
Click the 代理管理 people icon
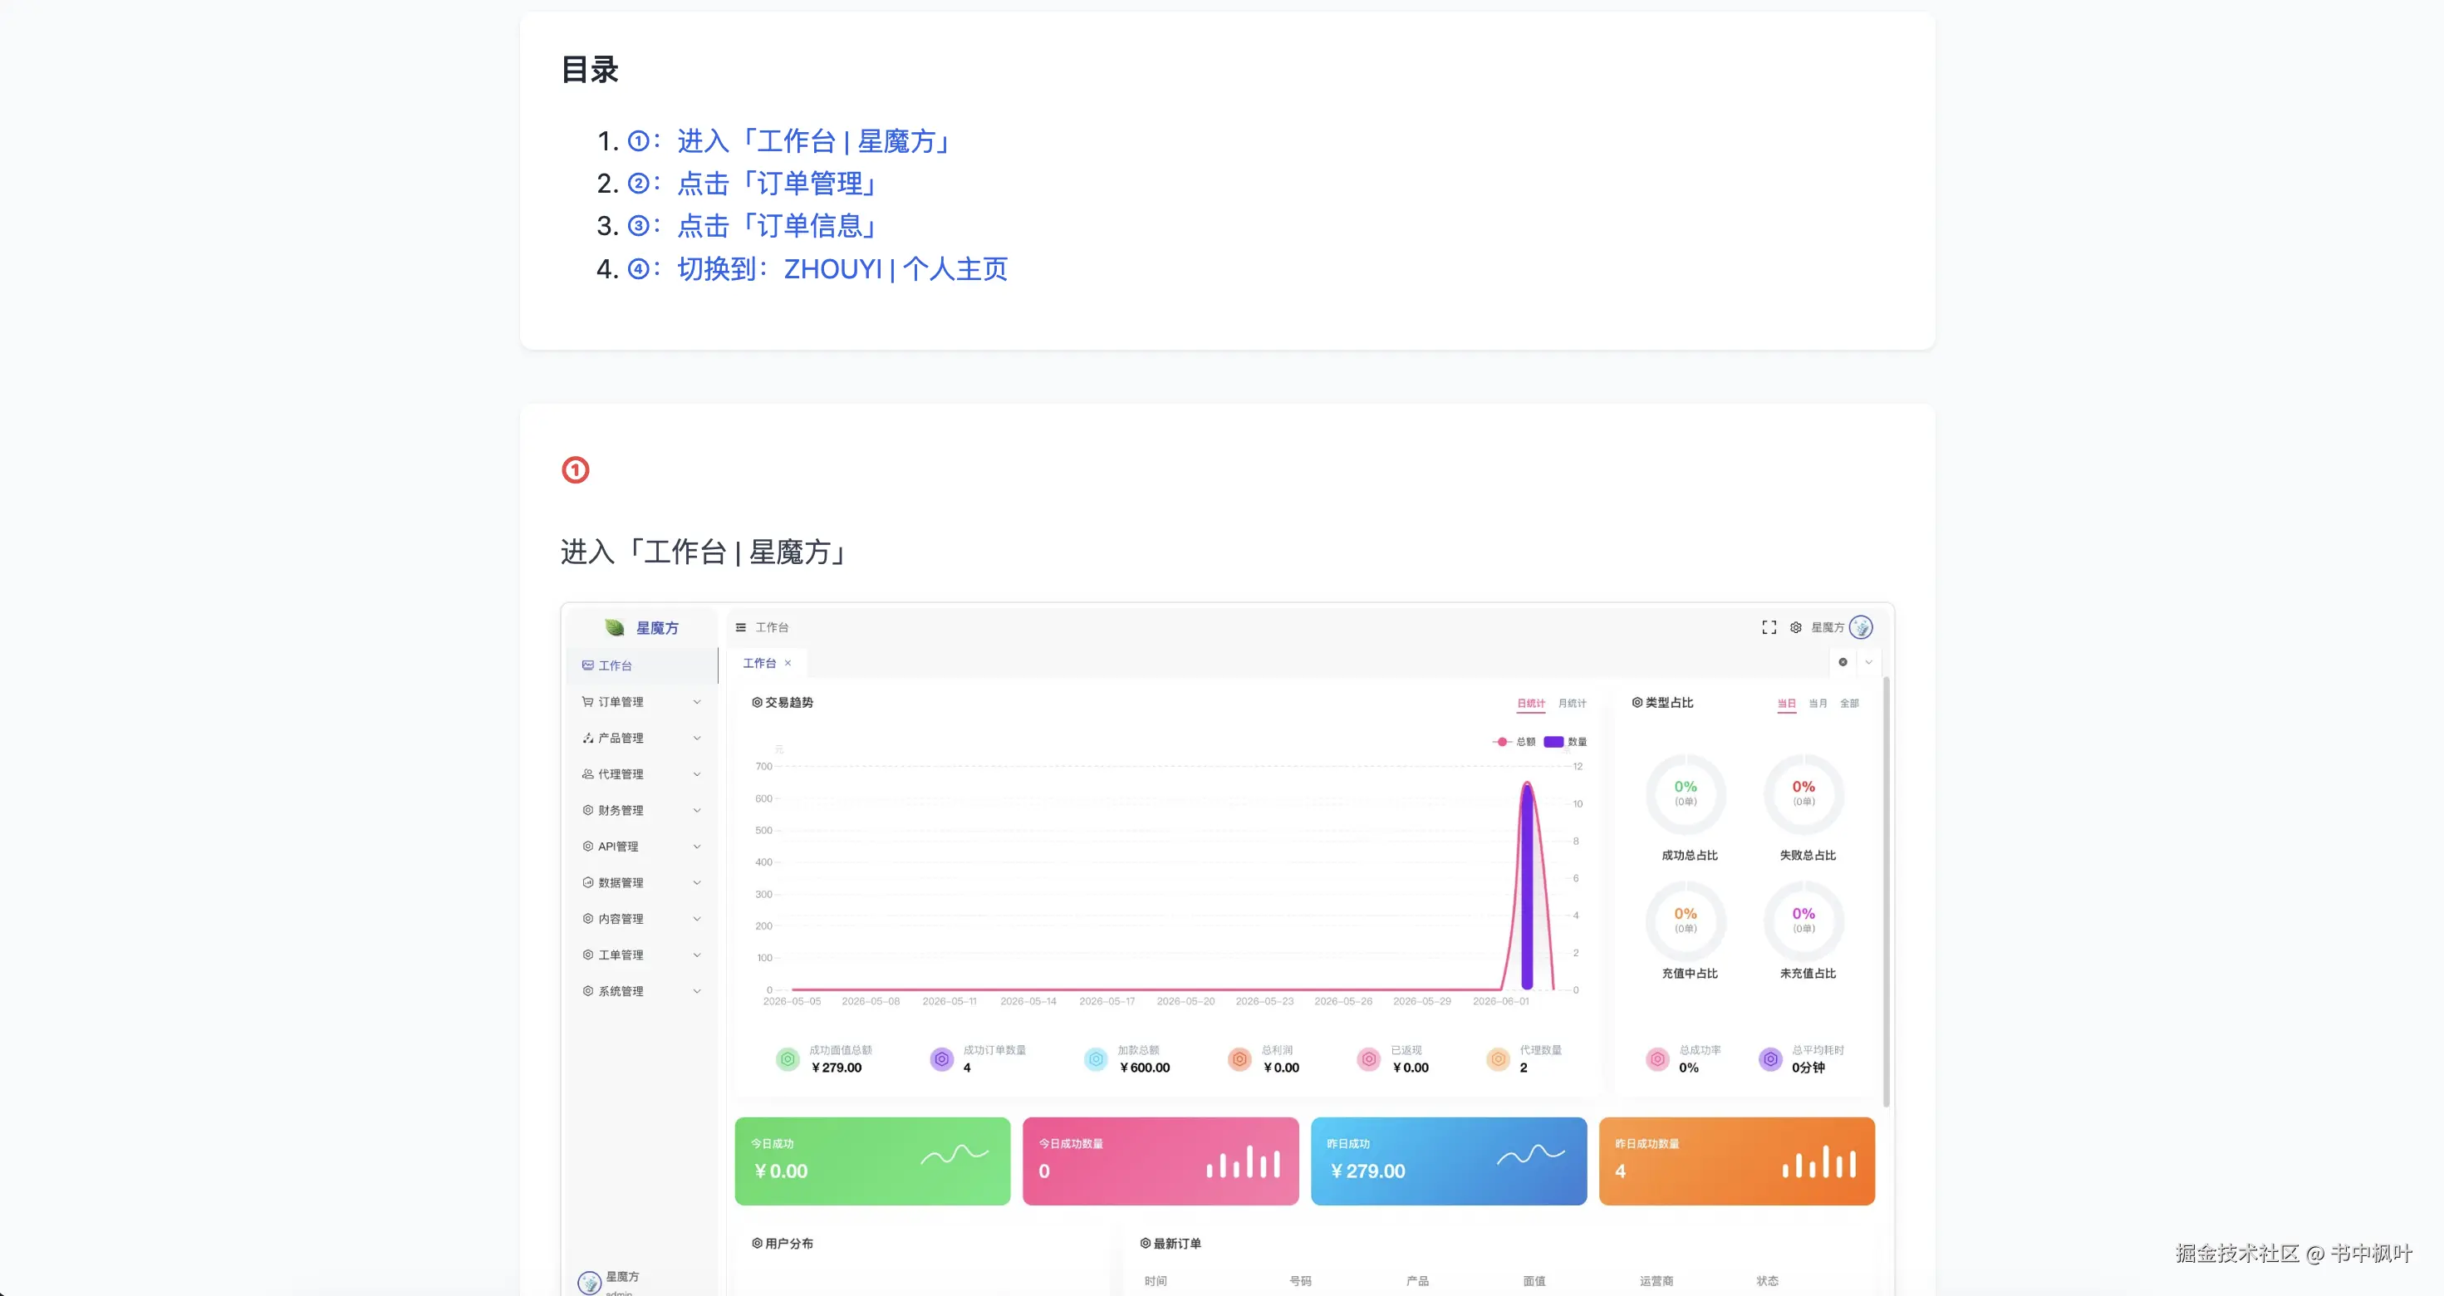[x=587, y=774]
